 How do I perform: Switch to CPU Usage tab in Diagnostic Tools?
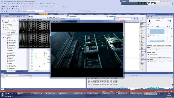(x=168, y=45)
